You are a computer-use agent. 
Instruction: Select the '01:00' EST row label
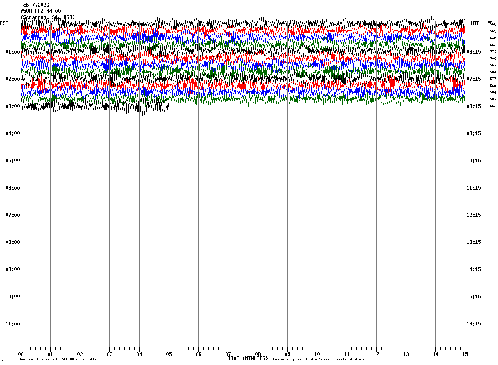pos(13,52)
